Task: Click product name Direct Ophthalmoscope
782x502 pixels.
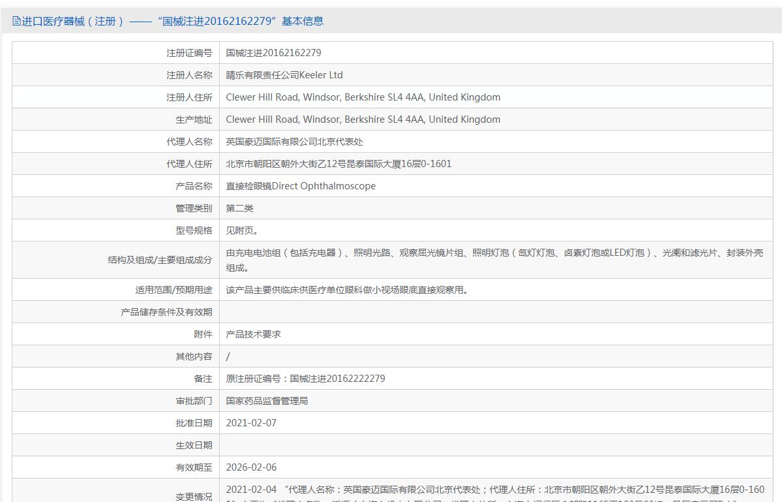Action: 301,186
